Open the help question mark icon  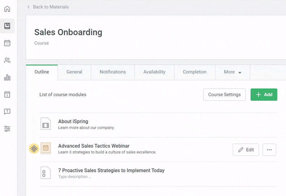pyautogui.click(x=7, y=112)
